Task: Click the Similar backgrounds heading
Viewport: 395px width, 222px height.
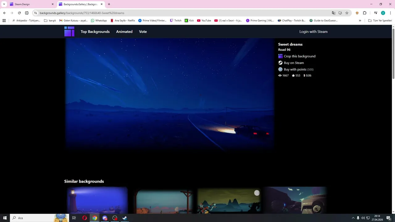Action: (x=84, y=181)
